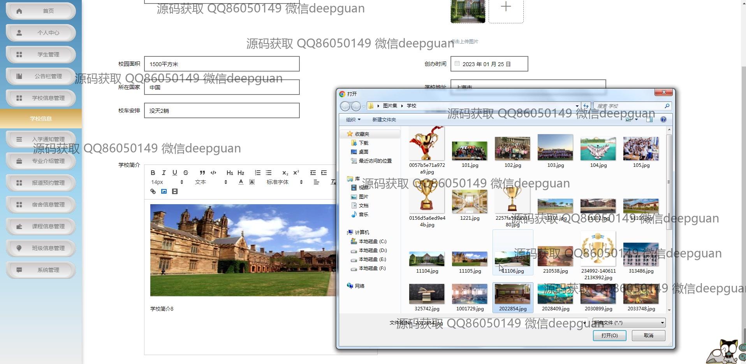The image size is (746, 364).
Task: Click the 取消 button in the dialog
Action: coord(648,336)
